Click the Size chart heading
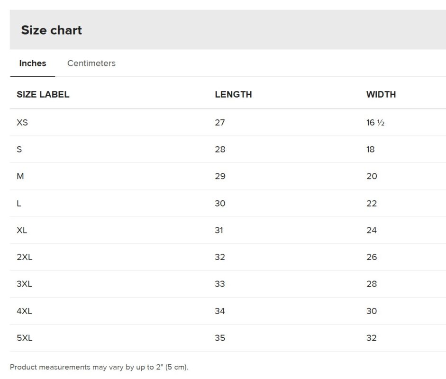Screen dimensions: 446x379 click(52, 30)
